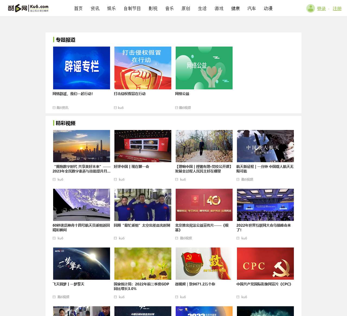Click the 网络公益 title link
Image resolution: width=347 pixels, height=316 pixels.
tap(182, 94)
